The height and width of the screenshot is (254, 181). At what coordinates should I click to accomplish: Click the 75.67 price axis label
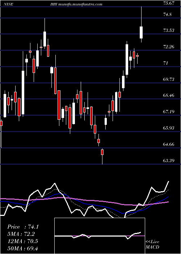point(169,3)
